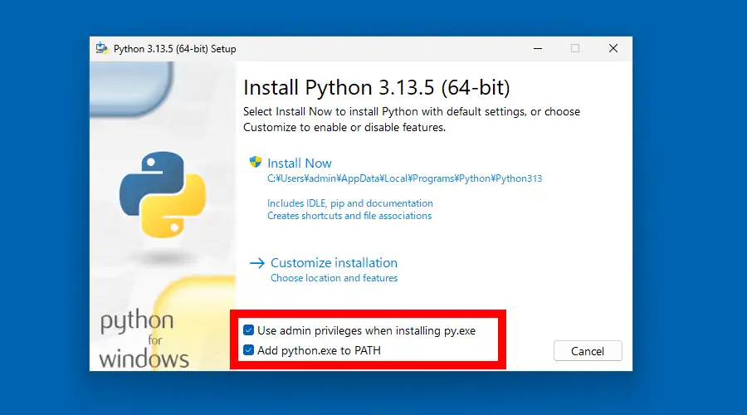This screenshot has width=747, height=415.
Task: Close the Python 3.13.5 Setup window
Action: click(x=613, y=49)
